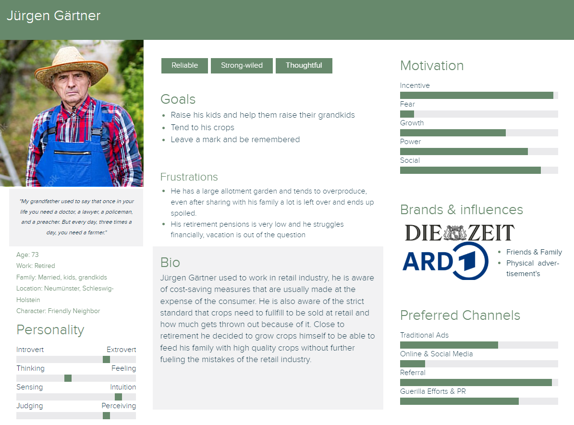Click the Jürgen Gärtner title
Screen dimensions: 574x425
tap(53, 16)
